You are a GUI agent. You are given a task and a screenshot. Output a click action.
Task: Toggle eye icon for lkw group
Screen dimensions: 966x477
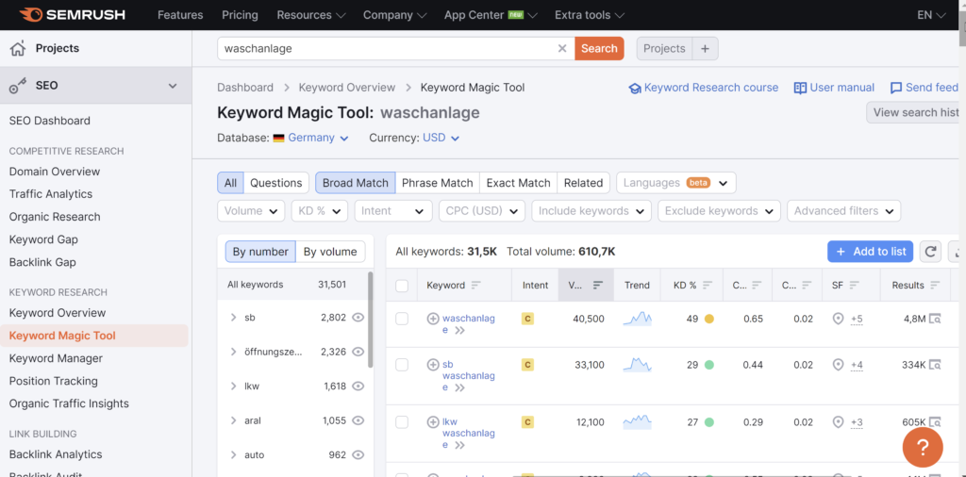pos(358,387)
